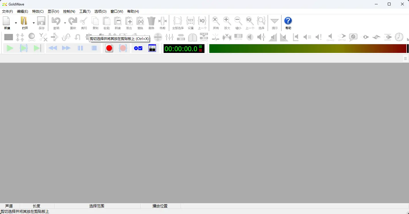The width and height of the screenshot is (409, 214).
Task: Click the green-to-red level meter bar
Action: tap(308, 49)
